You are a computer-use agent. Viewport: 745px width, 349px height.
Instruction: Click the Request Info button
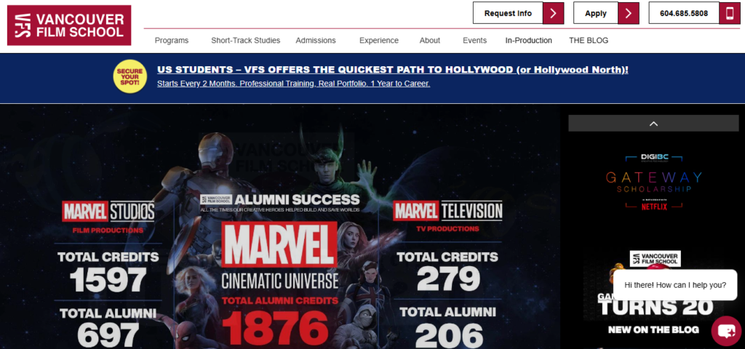tap(508, 13)
